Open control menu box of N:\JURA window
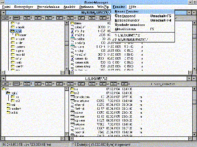197x147 pixels. click(4, 13)
